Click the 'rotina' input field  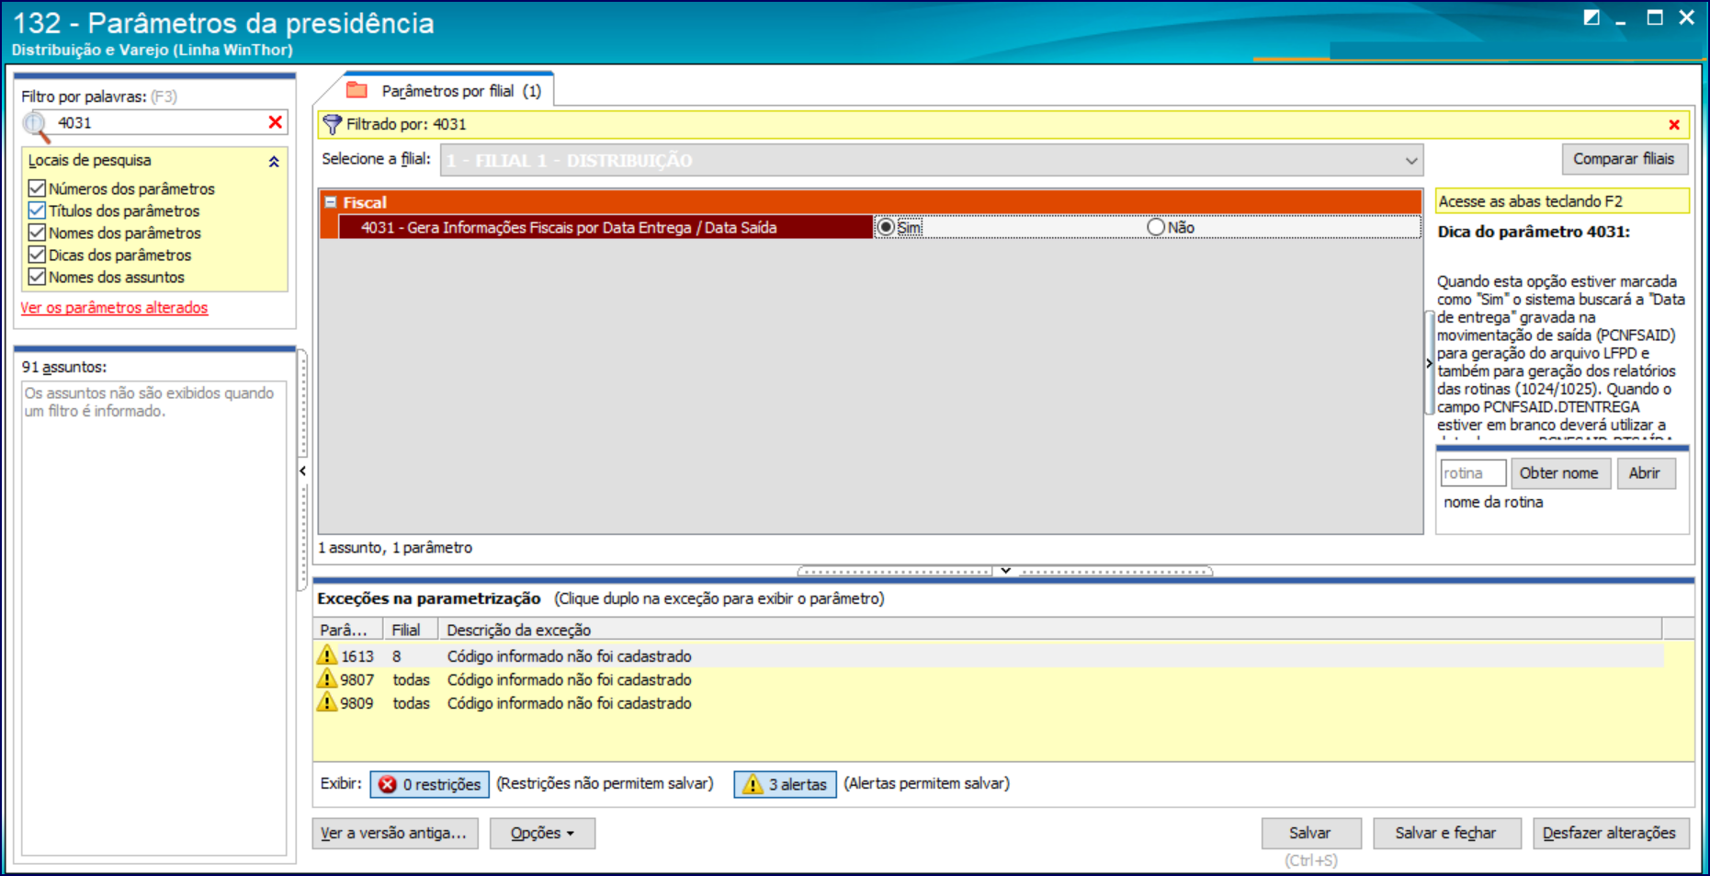point(1472,473)
